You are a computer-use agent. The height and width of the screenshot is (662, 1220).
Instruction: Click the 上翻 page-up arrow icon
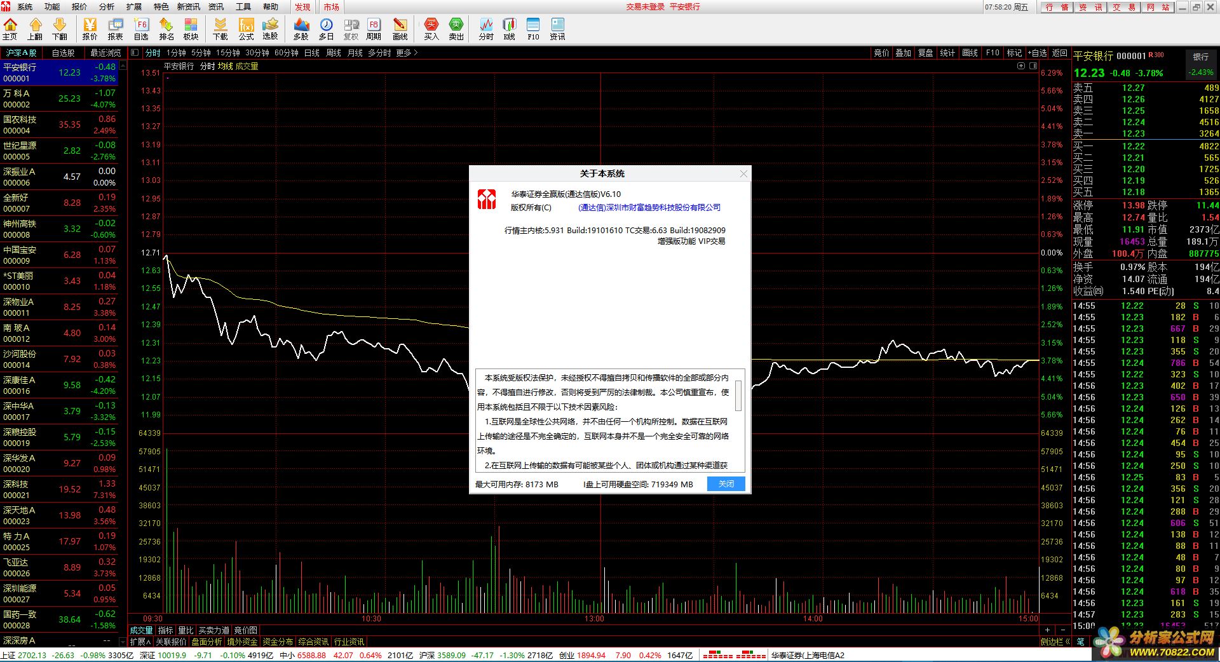[35, 29]
